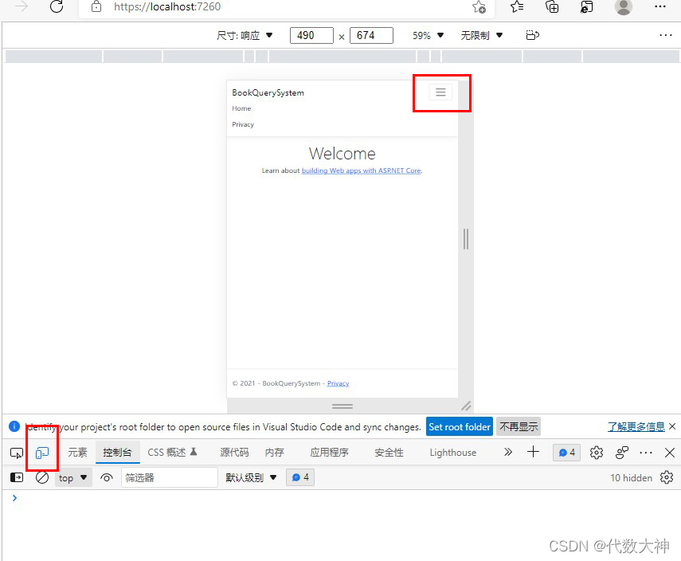Open the Application tab
The height and width of the screenshot is (561, 681).
coord(329,453)
